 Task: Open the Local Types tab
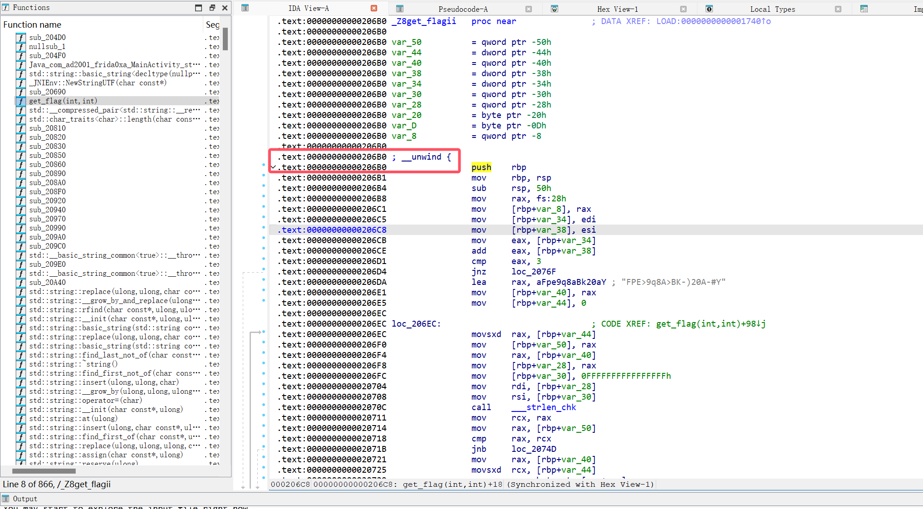tap(772, 9)
